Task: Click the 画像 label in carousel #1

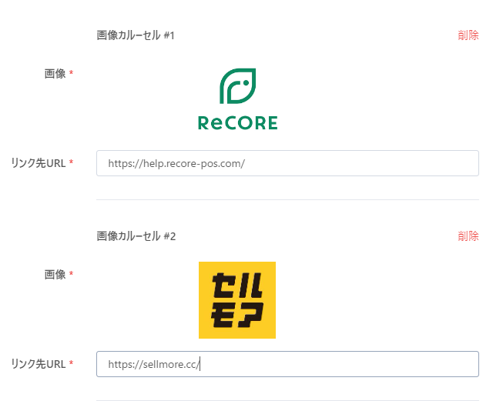Action: (x=55, y=74)
